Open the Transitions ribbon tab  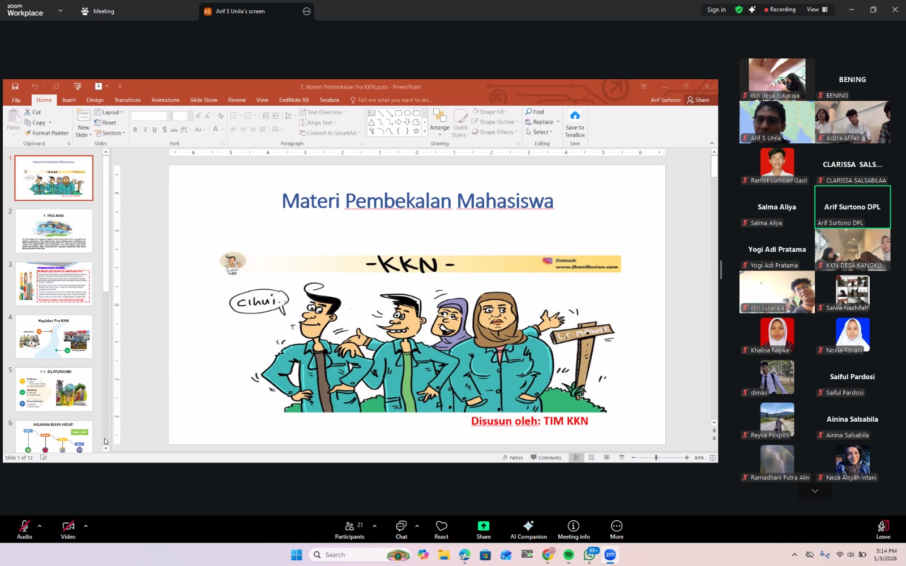pyautogui.click(x=127, y=100)
